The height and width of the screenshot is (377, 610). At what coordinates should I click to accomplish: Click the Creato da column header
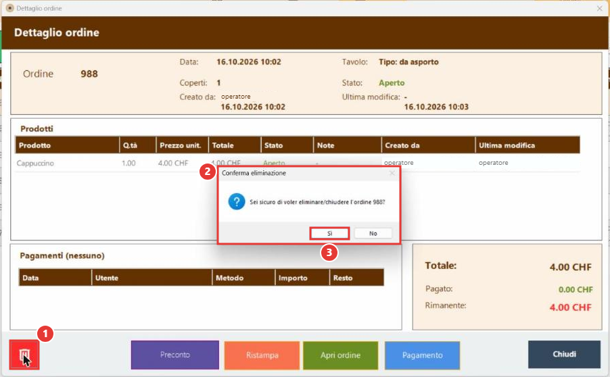pos(428,145)
